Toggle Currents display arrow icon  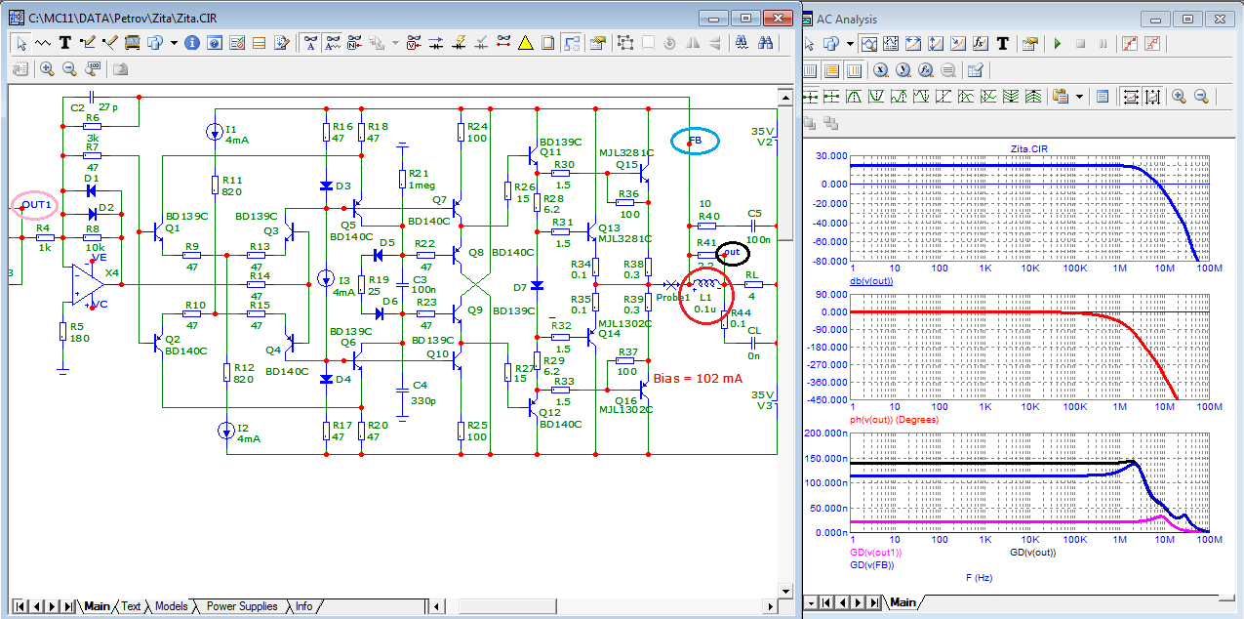click(435, 43)
